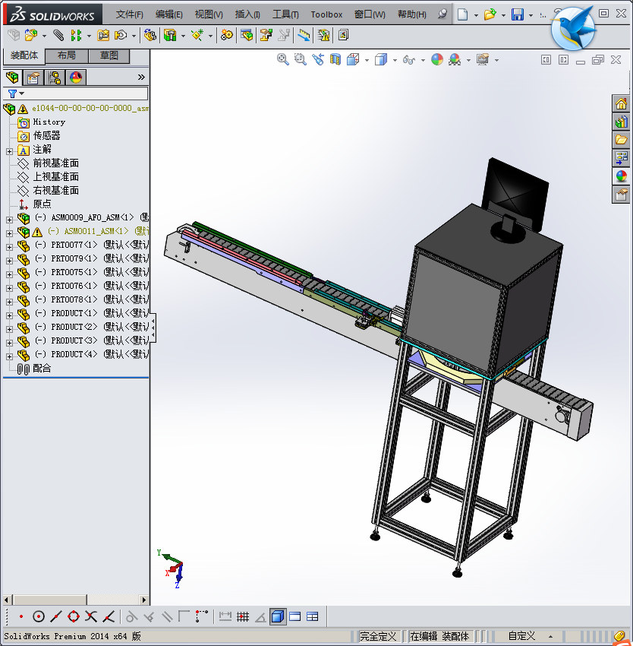Open the Assembly Performance Evaluation warning icon
The image size is (633, 646).
tap(324, 36)
